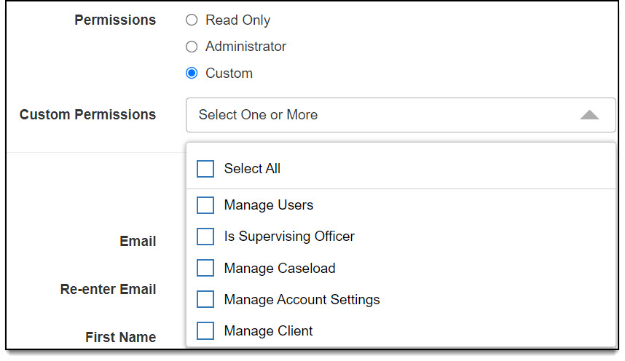Enable the Manage Client checkbox
The image size is (625, 361).
point(205,331)
